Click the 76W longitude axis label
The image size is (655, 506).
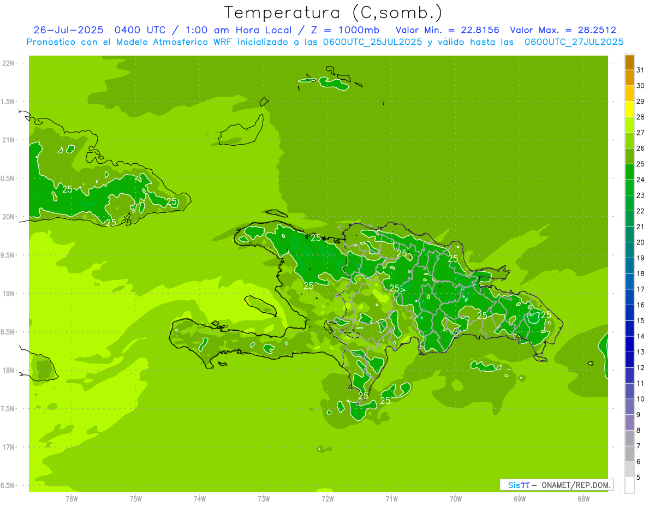click(72, 498)
